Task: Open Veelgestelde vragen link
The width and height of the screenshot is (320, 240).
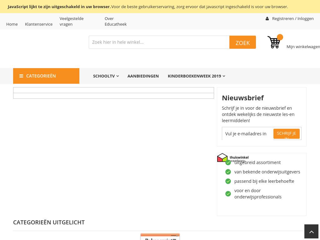Action: 72,21
